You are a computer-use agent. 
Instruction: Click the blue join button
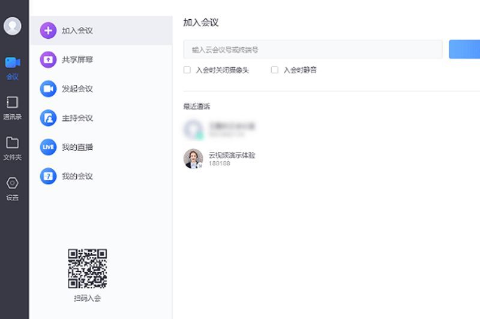click(x=464, y=50)
